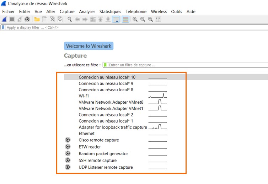Open the Aller menu
The width and height of the screenshot is (268, 184).
coord(51,12)
